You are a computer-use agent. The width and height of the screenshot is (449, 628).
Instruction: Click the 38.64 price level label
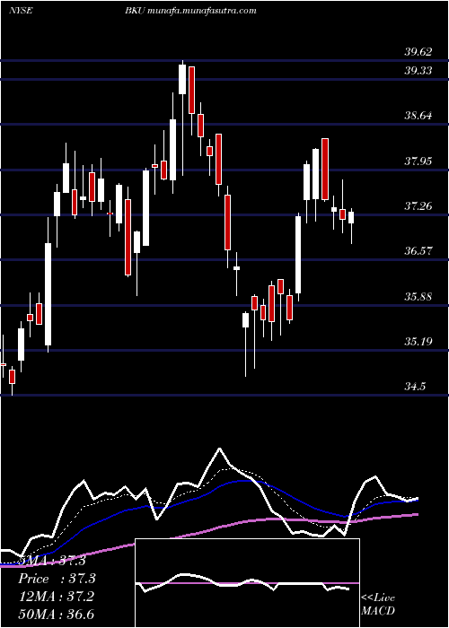(x=418, y=116)
